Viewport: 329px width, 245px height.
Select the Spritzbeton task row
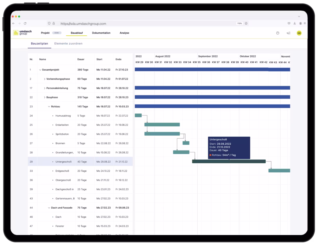pyautogui.click(x=80, y=134)
